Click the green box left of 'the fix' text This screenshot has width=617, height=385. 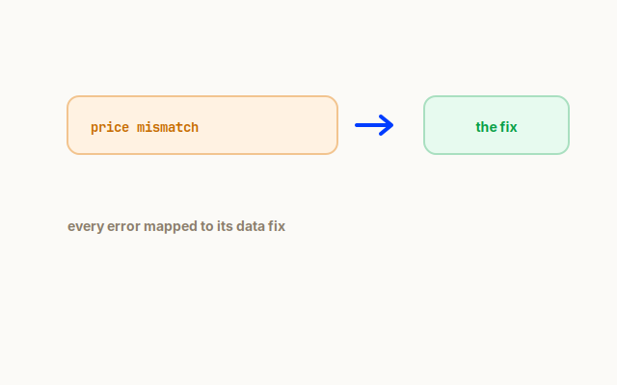(449, 125)
